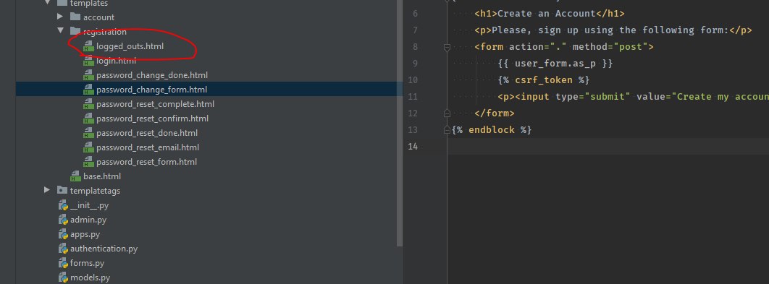Click the password_reset_done.html file icon
Image resolution: width=769 pixels, height=284 pixels.
pos(88,133)
